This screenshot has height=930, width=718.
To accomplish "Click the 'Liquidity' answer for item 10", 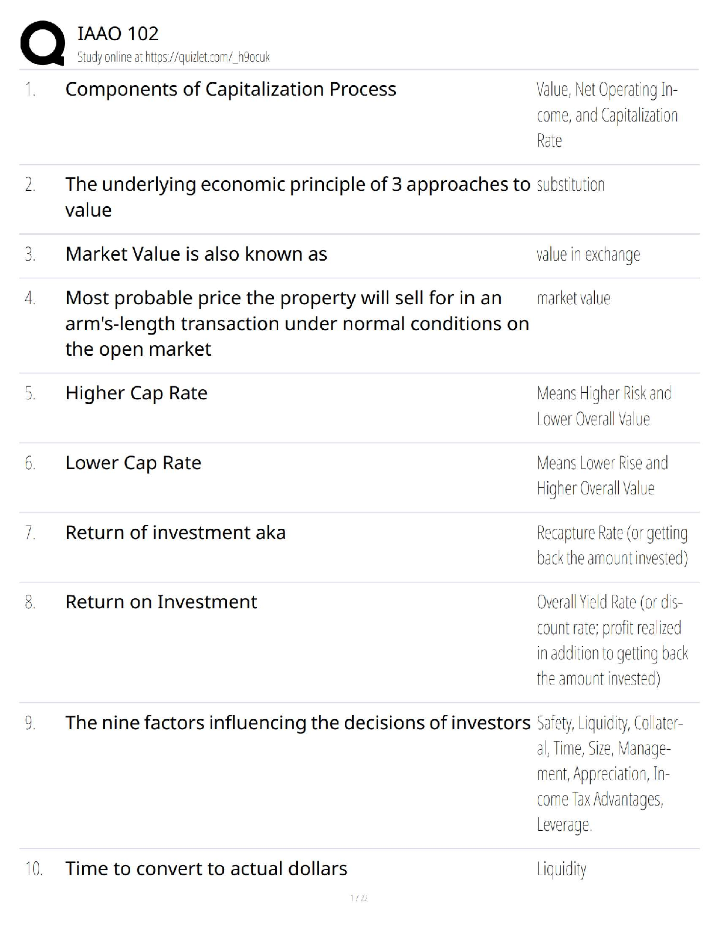I will (561, 869).
